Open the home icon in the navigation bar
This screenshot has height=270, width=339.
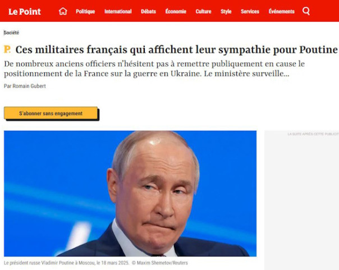[x=63, y=11]
